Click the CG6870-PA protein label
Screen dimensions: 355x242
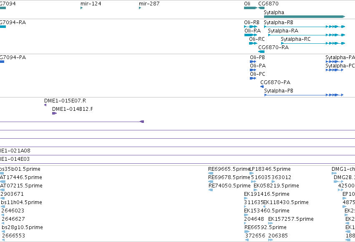[275, 82]
